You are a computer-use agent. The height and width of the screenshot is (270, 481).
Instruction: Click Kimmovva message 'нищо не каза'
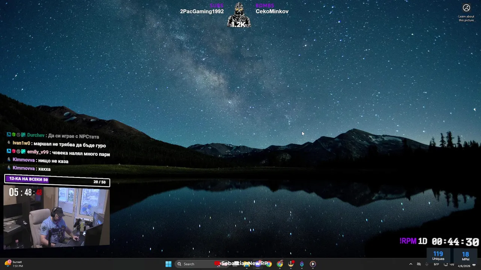(x=53, y=161)
